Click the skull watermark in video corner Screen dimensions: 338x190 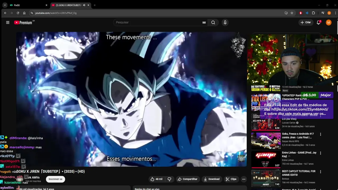click(x=238, y=45)
